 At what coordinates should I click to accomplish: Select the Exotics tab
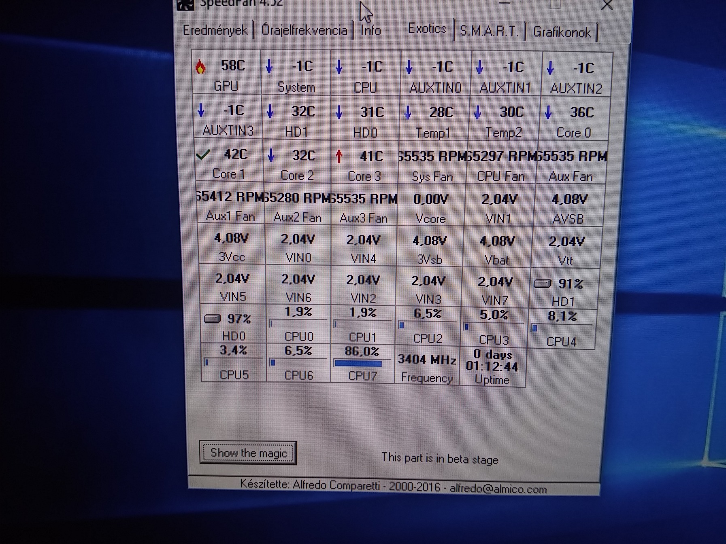point(427,29)
